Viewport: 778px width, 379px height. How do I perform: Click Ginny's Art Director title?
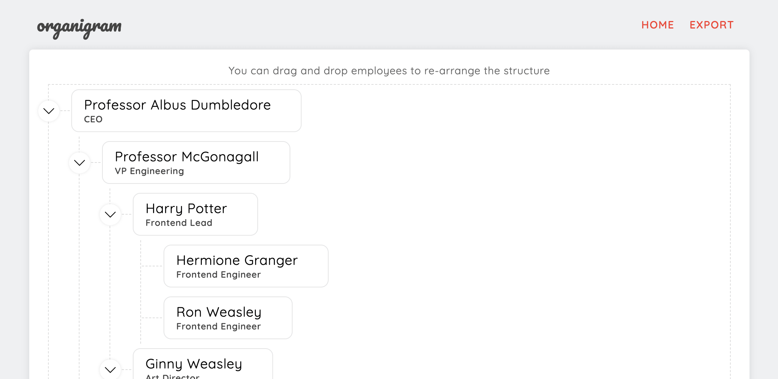coord(173,376)
